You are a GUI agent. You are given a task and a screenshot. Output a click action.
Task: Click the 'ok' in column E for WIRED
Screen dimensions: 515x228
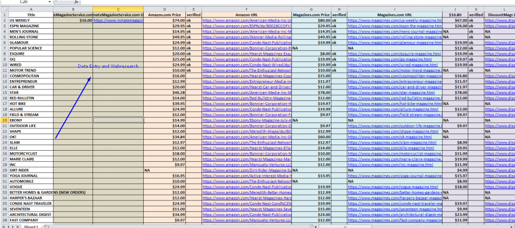pyautogui.click(x=194, y=65)
